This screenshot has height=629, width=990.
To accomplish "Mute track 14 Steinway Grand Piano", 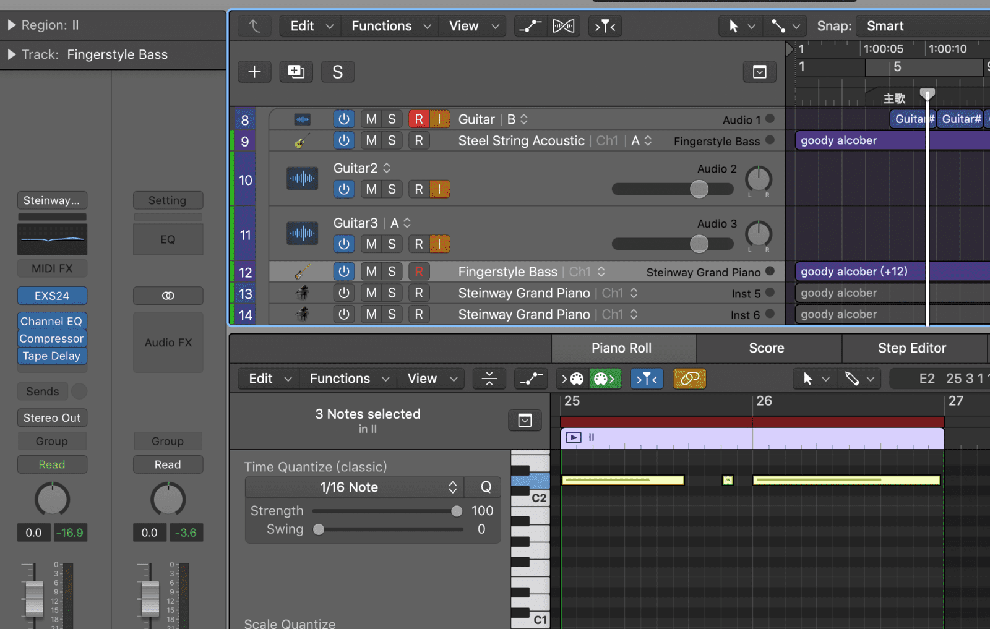I will [x=371, y=314].
